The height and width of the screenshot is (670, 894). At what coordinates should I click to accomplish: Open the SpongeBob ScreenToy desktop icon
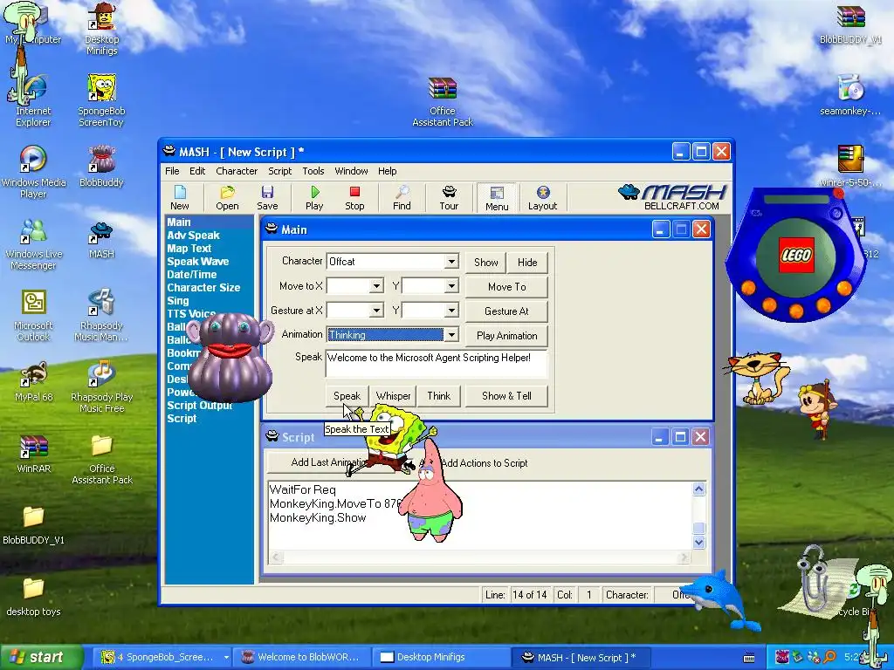[x=101, y=101]
